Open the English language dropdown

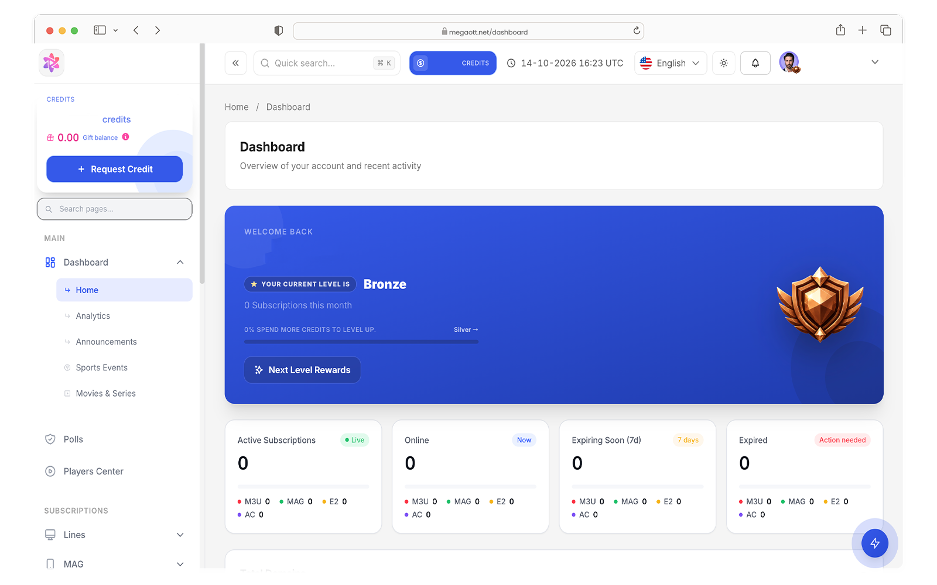671,63
